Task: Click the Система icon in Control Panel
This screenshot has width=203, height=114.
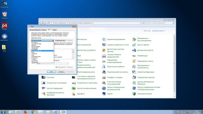Action: click(x=43, y=77)
